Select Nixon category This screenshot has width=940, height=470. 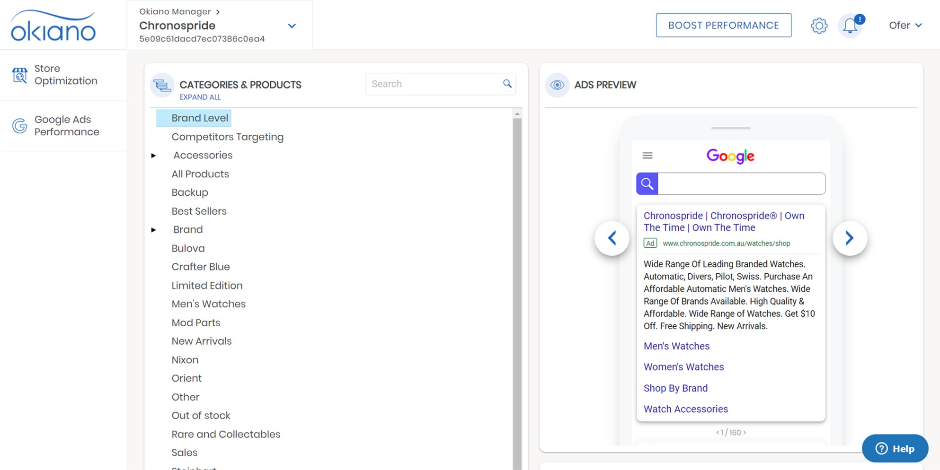pyautogui.click(x=185, y=360)
